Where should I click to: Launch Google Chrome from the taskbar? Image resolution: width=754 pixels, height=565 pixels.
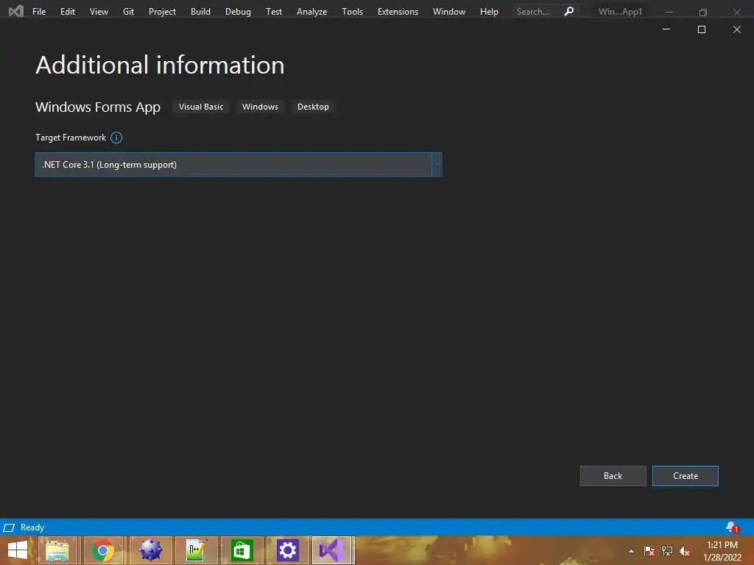coord(103,550)
